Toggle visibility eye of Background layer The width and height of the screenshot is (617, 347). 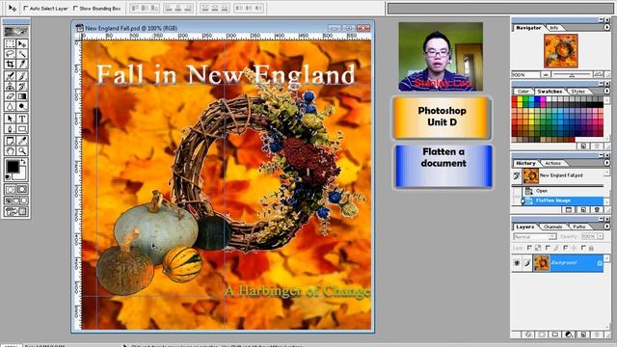[x=517, y=263]
